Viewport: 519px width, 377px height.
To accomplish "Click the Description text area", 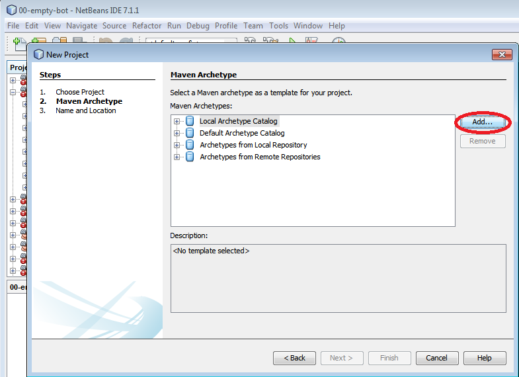I will click(339, 278).
